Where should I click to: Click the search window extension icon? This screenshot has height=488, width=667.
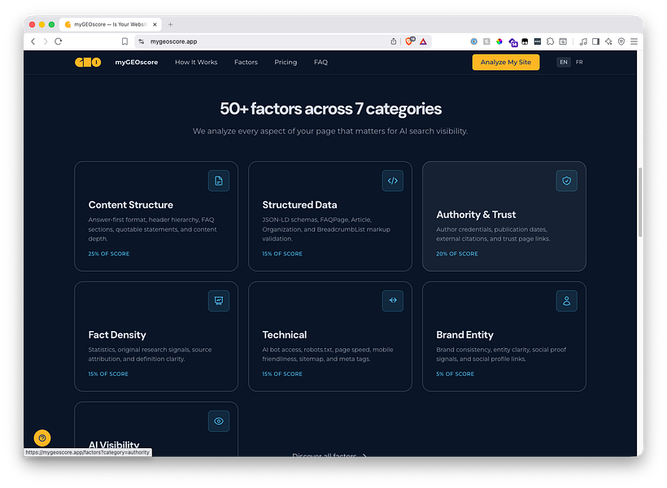[563, 41]
